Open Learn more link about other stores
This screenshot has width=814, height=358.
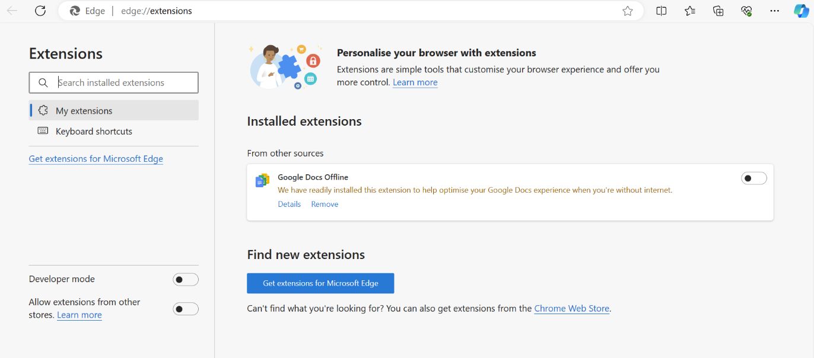coord(80,315)
